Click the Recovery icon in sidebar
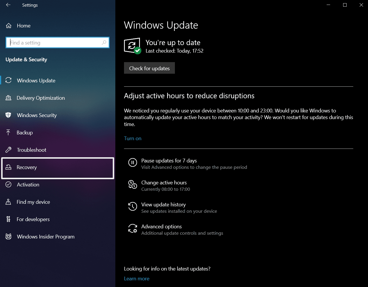The height and width of the screenshot is (287, 368). point(8,167)
